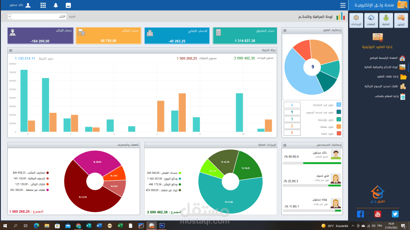410x230 pixels.
Task: Open the الفترة period dropdown showing الكل
Action: [x=37, y=17]
